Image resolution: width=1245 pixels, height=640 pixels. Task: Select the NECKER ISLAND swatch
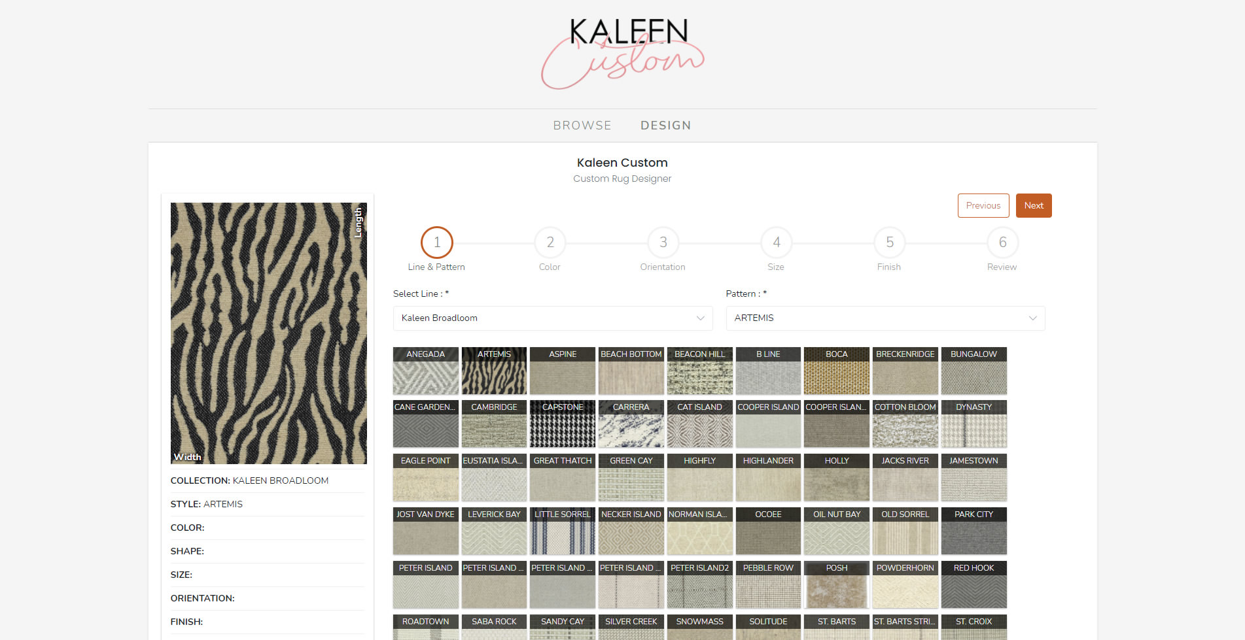tap(631, 531)
